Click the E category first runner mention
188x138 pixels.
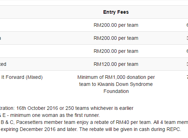pyautogui.click(x=4, y=115)
